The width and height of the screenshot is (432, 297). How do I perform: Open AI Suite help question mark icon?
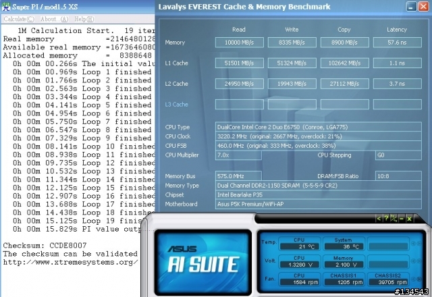[386, 219]
